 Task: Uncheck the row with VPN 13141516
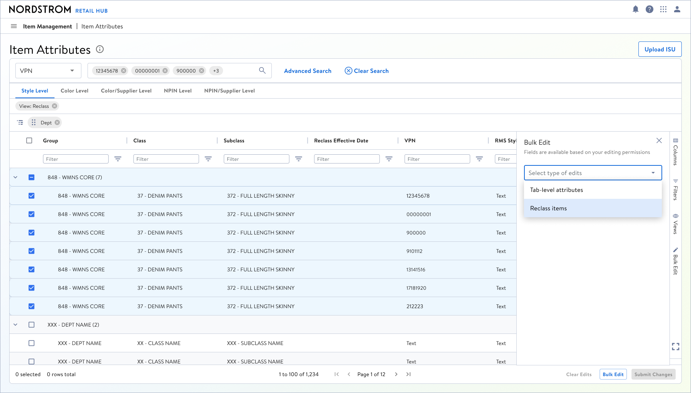[x=31, y=269]
